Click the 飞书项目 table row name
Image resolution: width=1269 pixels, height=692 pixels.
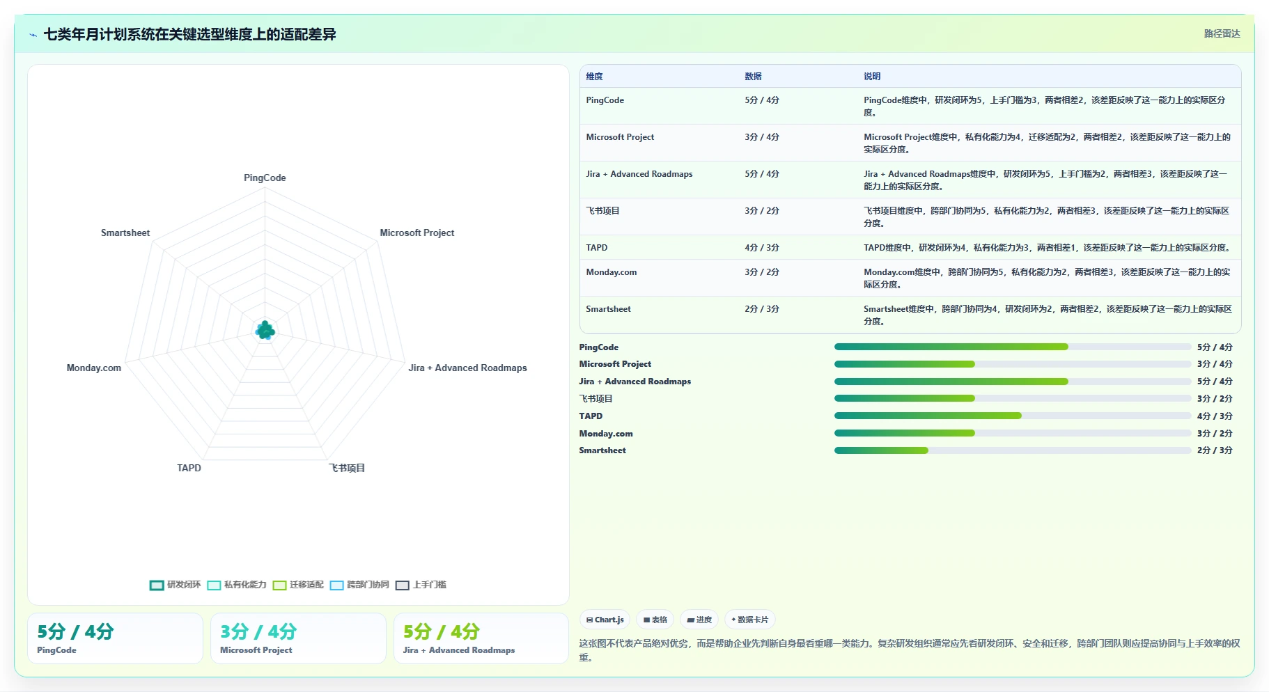coord(602,211)
